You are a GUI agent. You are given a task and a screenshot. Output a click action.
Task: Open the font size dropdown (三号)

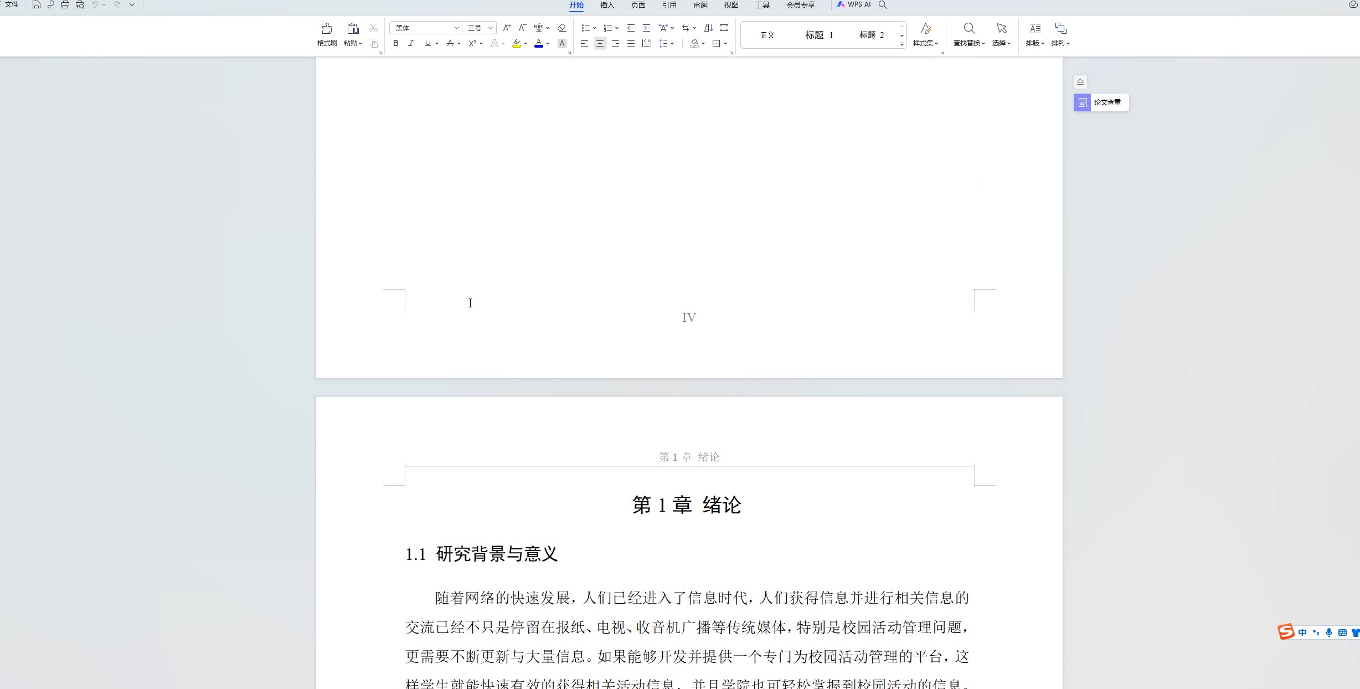tap(490, 28)
